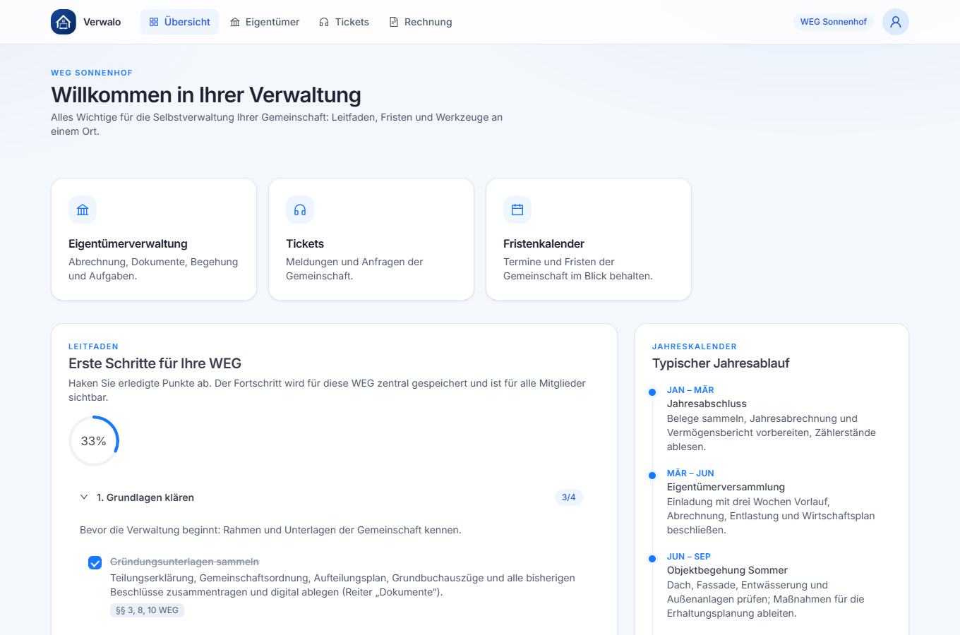This screenshot has width=960, height=635.
Task: Open the Tickets card with Meldungen und Anfragen
Action: pos(371,239)
